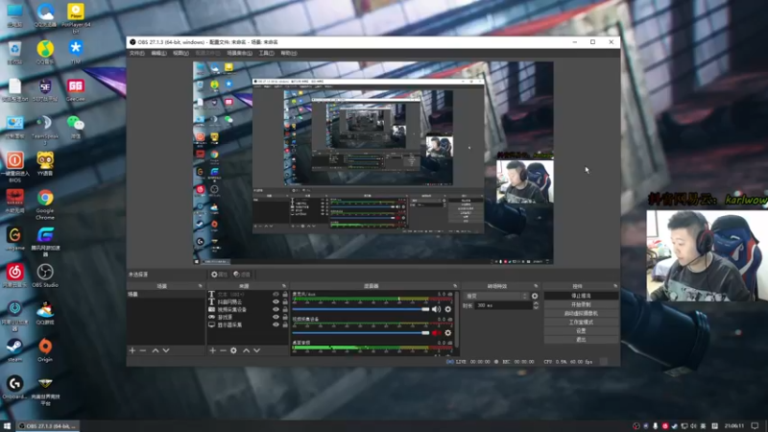
Task: Hide the game capture source eye icon
Action: tap(276, 317)
